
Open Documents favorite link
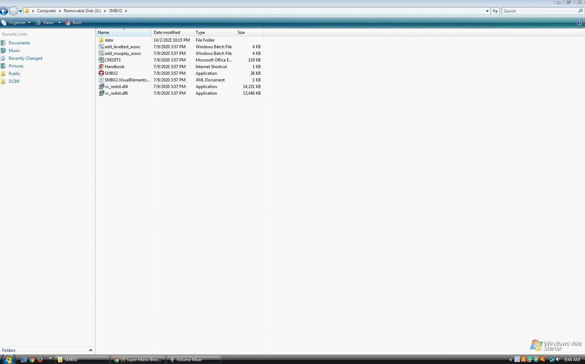pos(19,43)
